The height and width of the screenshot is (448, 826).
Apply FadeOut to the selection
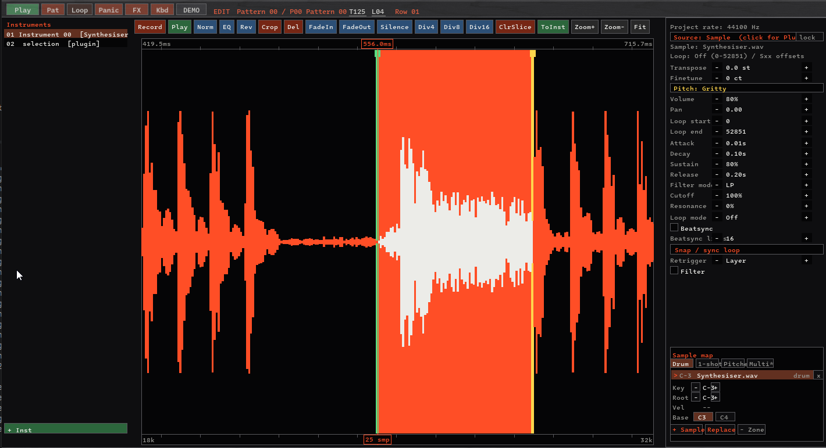point(357,27)
